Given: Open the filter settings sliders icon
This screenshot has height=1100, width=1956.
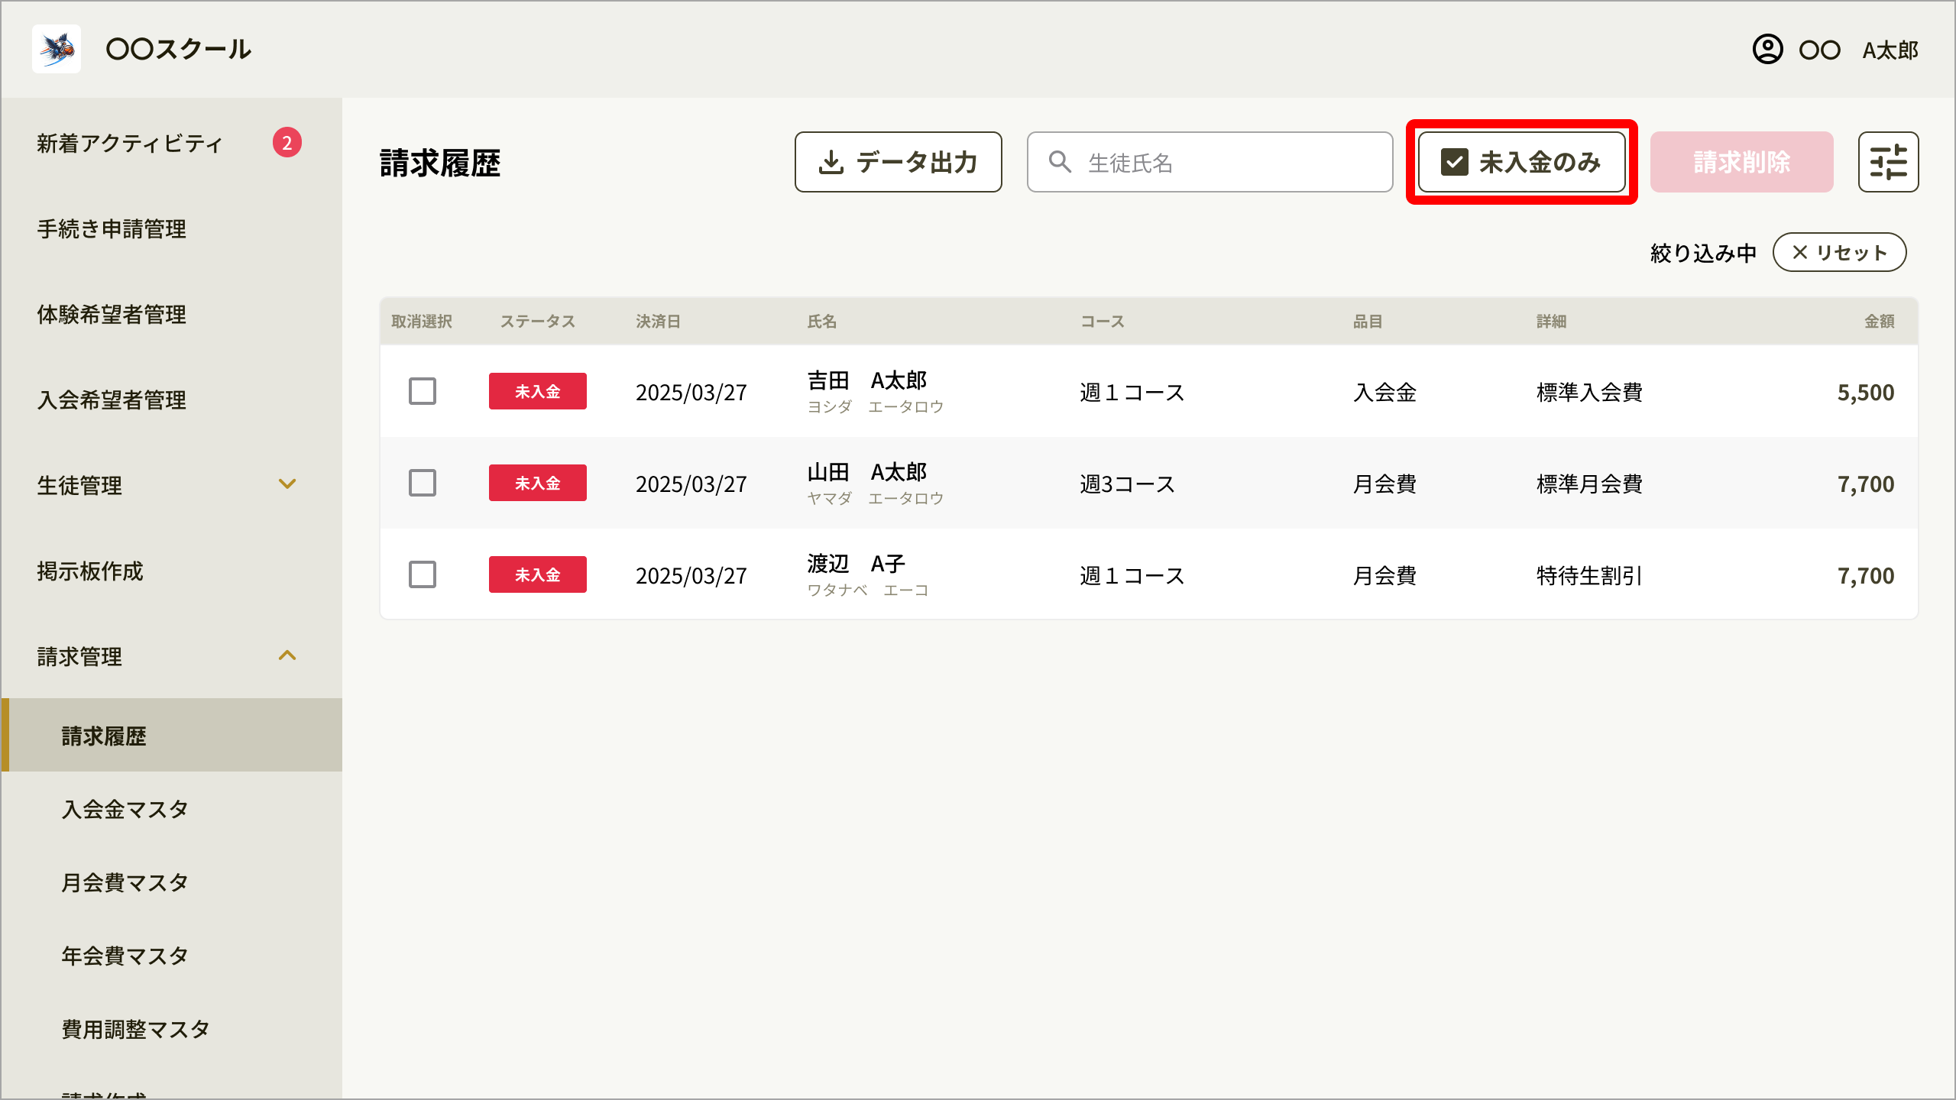Looking at the screenshot, I should click(x=1888, y=162).
